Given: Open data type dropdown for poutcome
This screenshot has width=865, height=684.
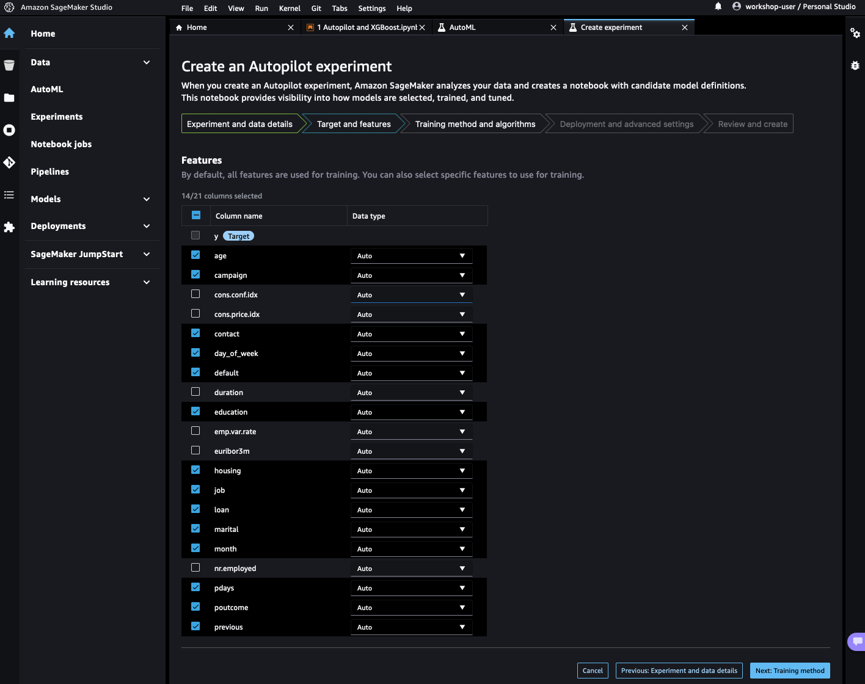Looking at the screenshot, I should [x=411, y=608].
